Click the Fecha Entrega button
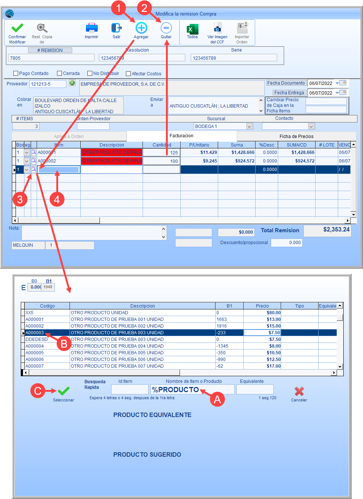 [x=289, y=93]
